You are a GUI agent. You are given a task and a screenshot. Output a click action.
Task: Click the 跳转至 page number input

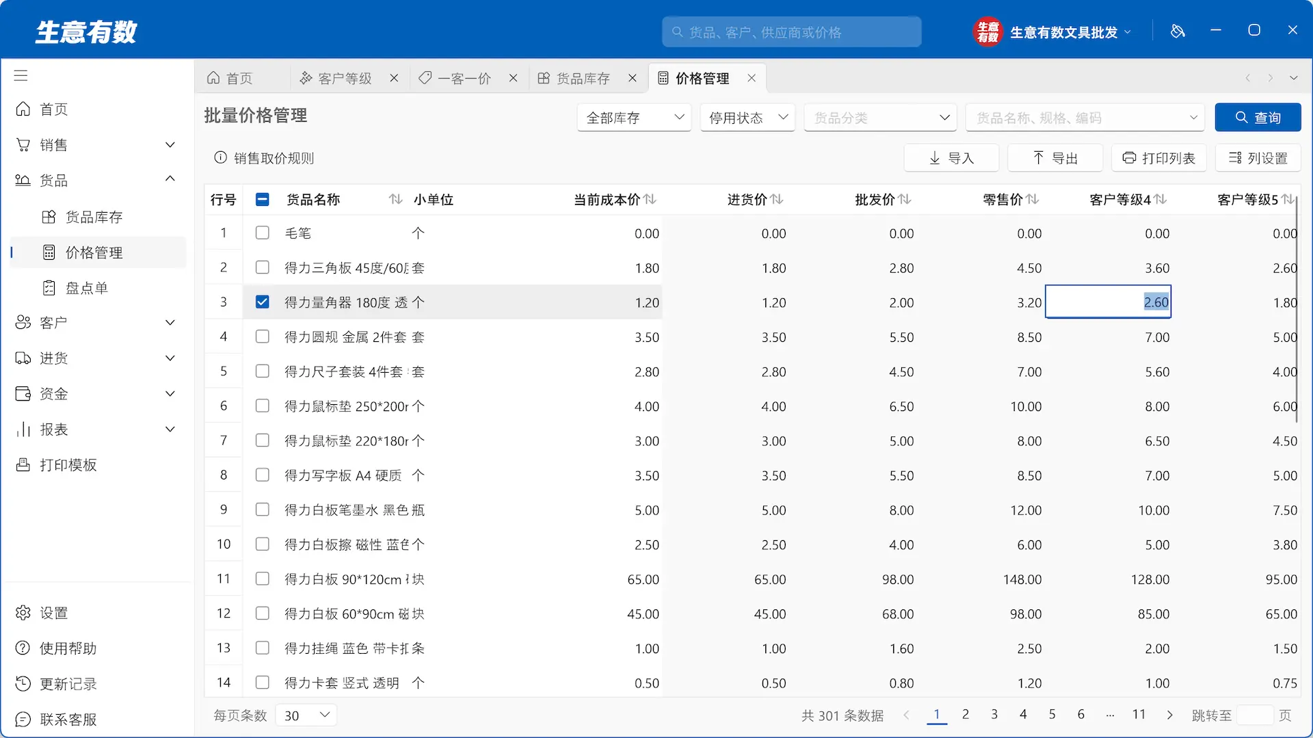(1255, 715)
